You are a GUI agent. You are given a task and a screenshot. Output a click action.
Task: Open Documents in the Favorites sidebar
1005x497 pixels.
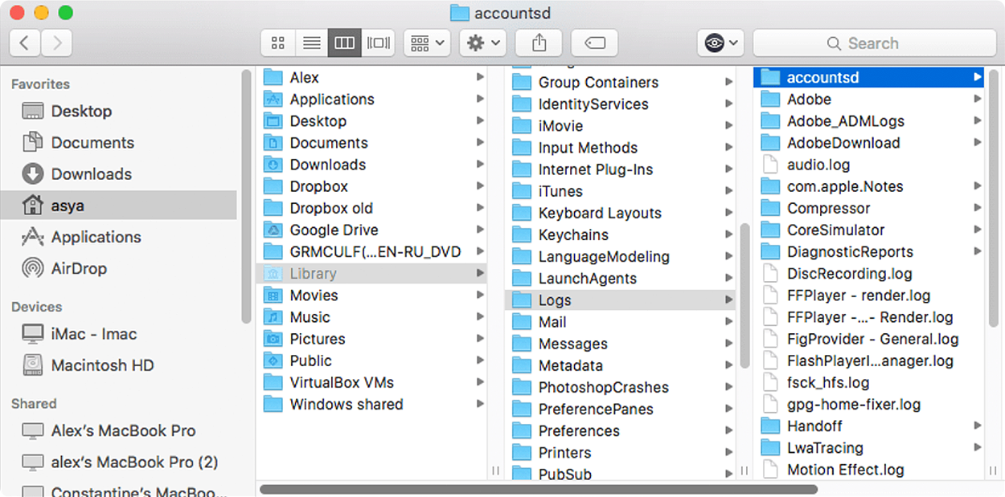(x=119, y=142)
